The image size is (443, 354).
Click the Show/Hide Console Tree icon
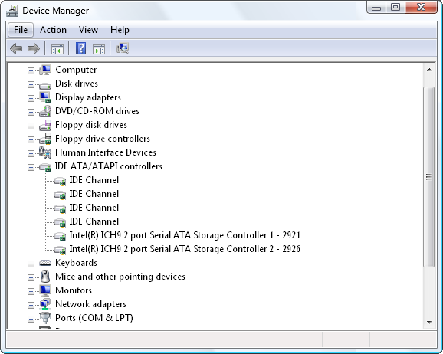click(x=57, y=48)
